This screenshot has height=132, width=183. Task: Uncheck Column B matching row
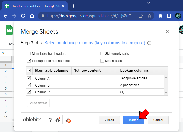(29, 85)
